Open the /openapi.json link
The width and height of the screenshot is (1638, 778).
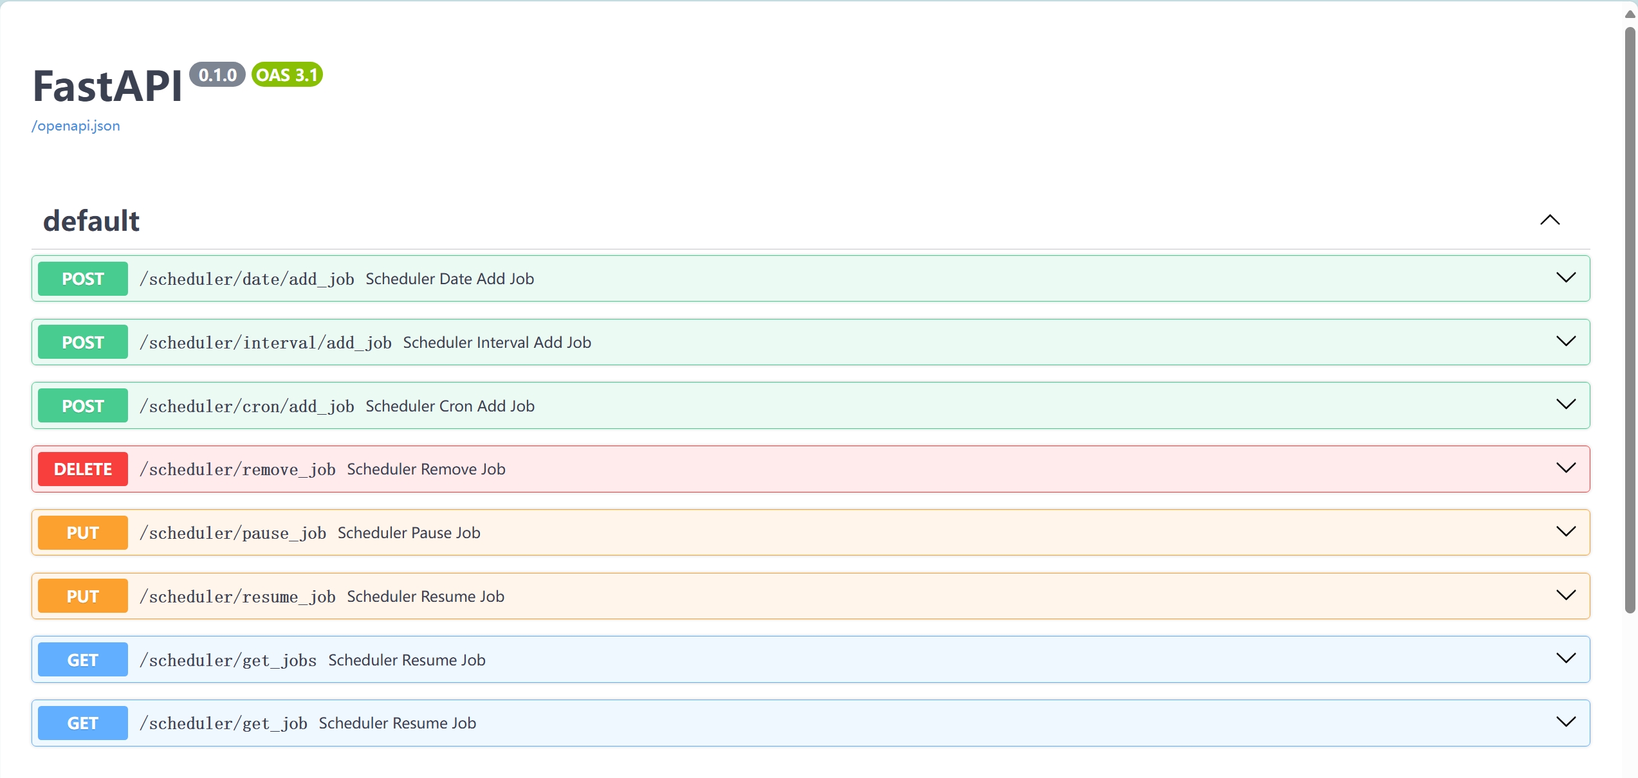click(x=76, y=126)
